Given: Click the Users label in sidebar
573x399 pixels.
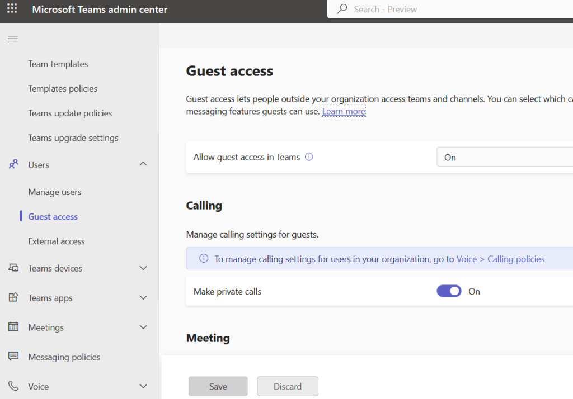Looking at the screenshot, I should point(39,165).
